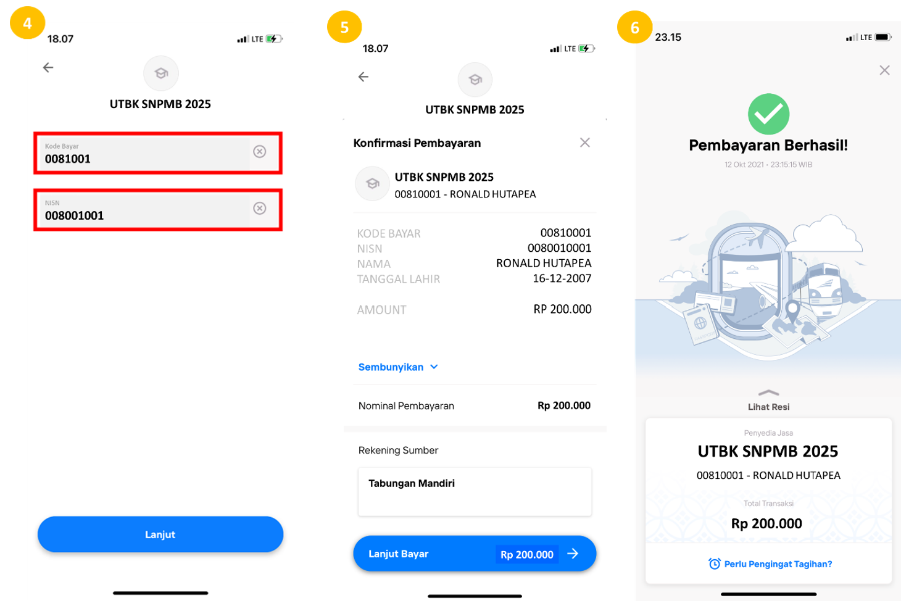Image resolution: width=901 pixels, height=611 pixels.
Task: Go back using arrow on screen 5
Action: [363, 77]
